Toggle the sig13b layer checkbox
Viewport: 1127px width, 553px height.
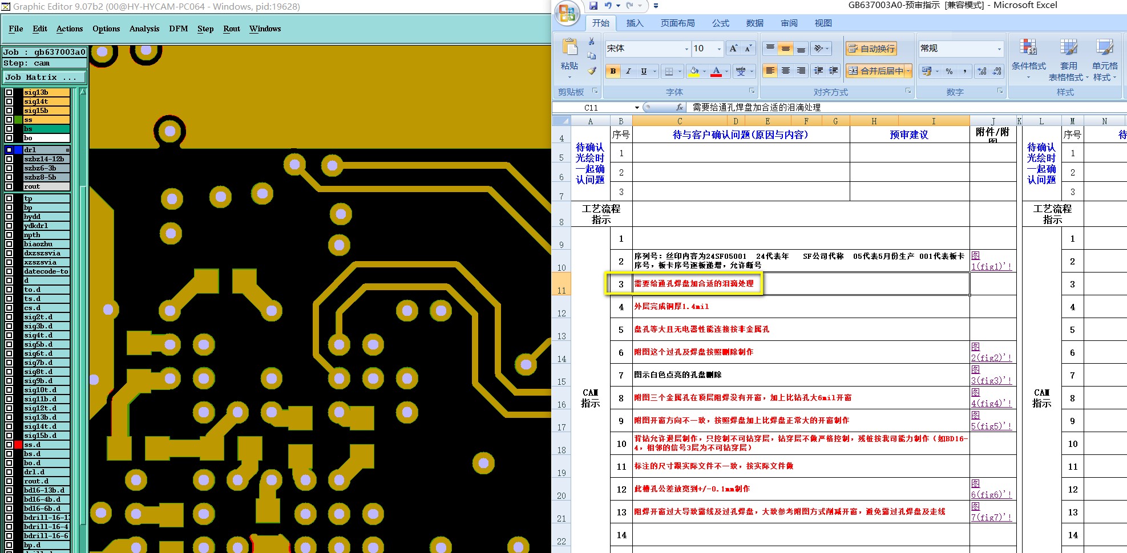(x=9, y=92)
